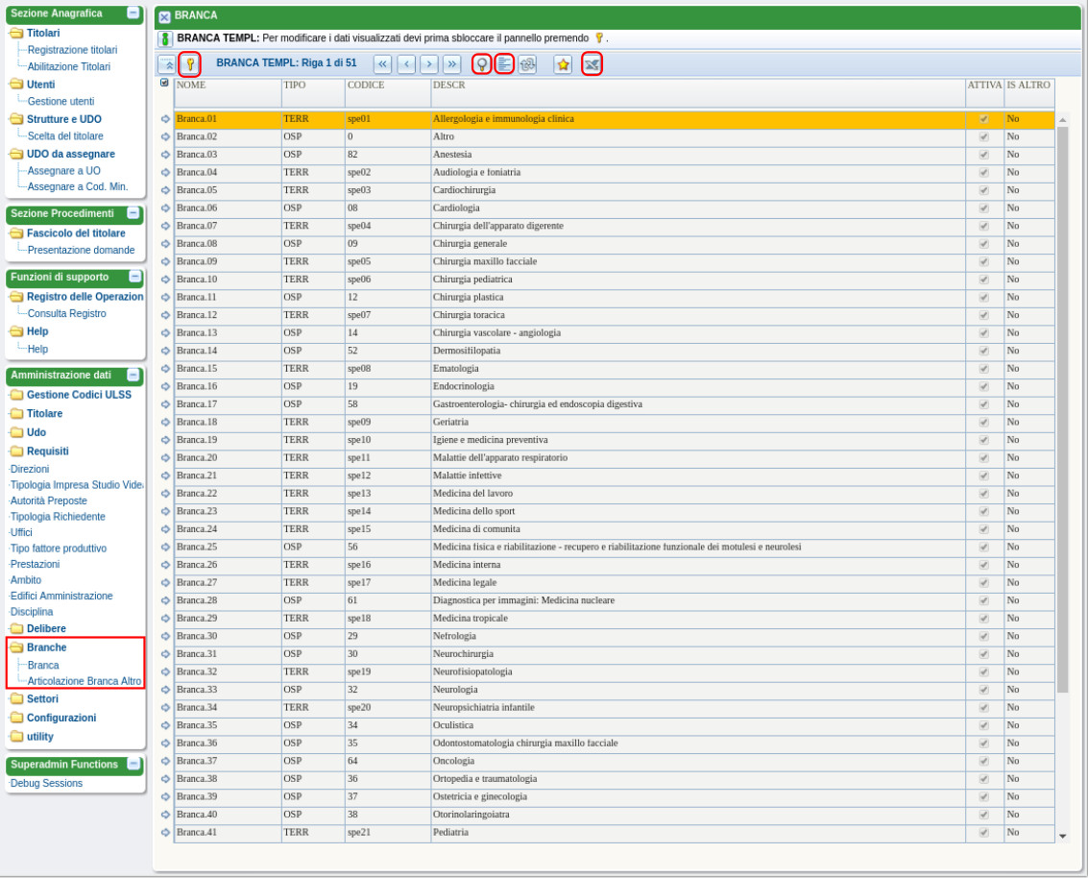This screenshot has width=1088, height=878.
Task: Click the table scrollbar down arrow
Action: point(1062,836)
